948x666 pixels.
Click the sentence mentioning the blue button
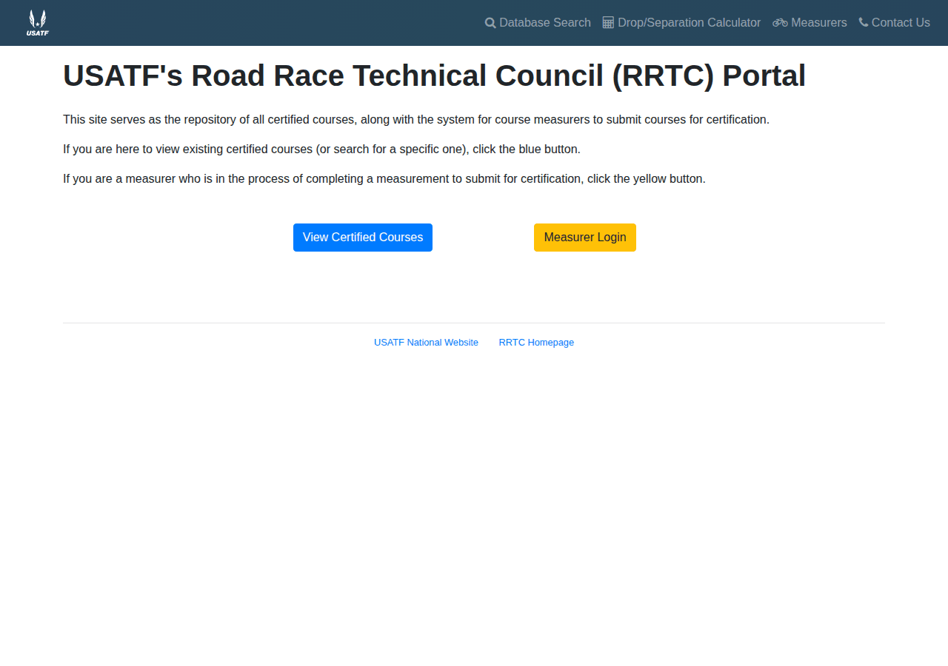321,149
